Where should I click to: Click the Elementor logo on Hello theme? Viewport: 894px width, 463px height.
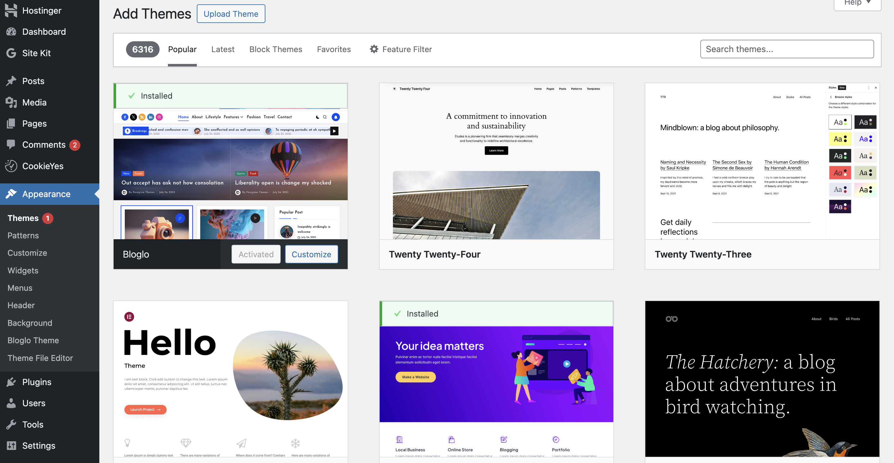click(x=129, y=317)
